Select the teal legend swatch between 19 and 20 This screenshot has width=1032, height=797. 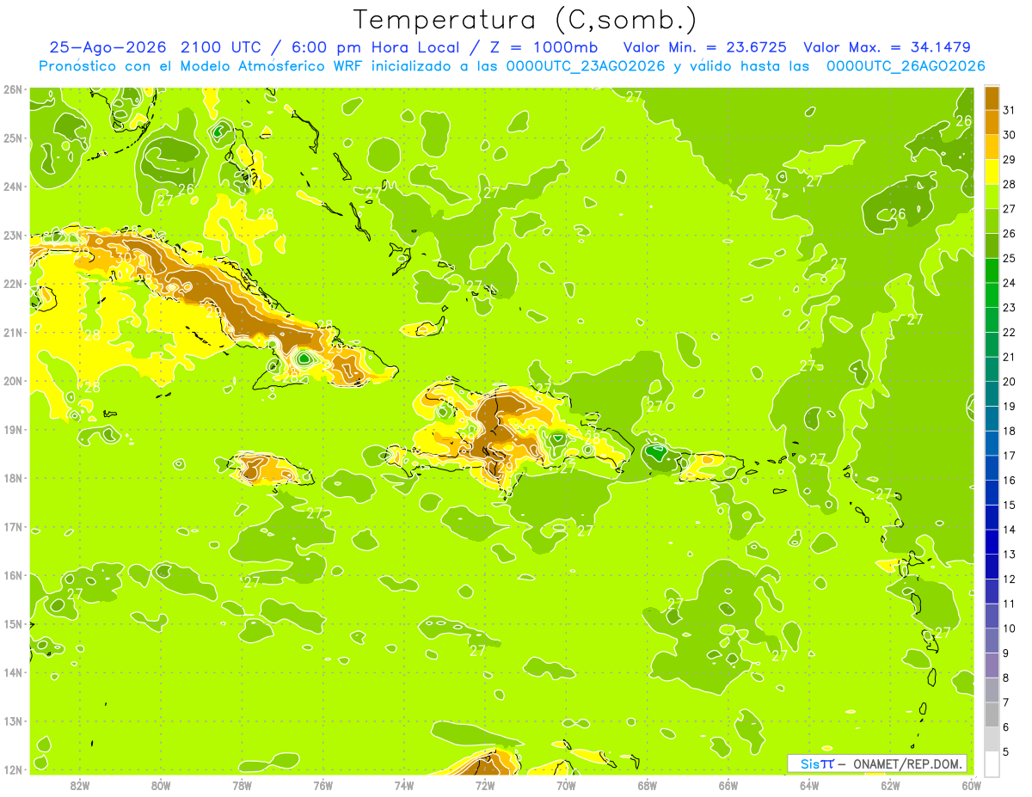tap(992, 395)
